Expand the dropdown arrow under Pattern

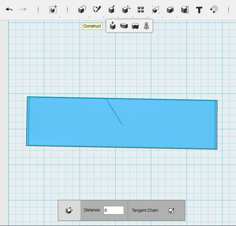[x=147, y=17]
